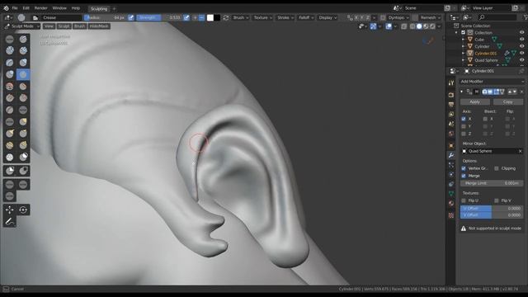Clear the Quad Sphere mirror object

tap(520, 151)
